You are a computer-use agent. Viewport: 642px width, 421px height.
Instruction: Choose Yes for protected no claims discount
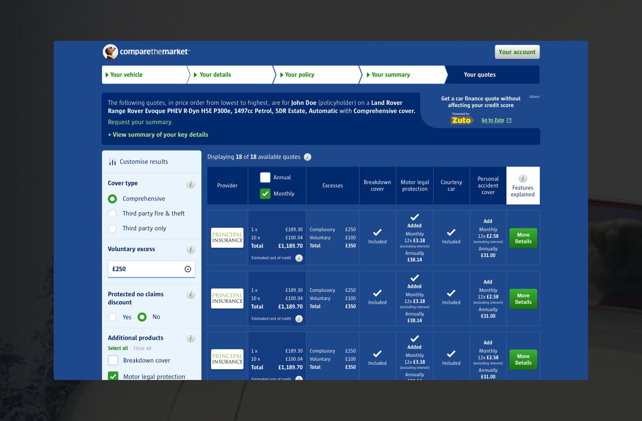pyautogui.click(x=112, y=317)
